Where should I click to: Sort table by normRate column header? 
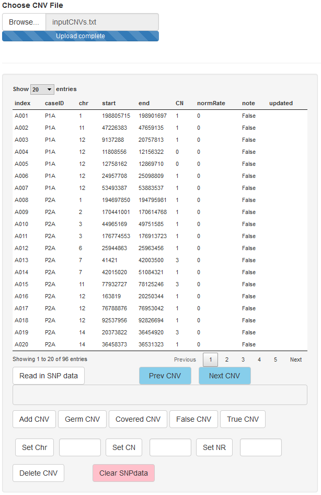(x=211, y=103)
